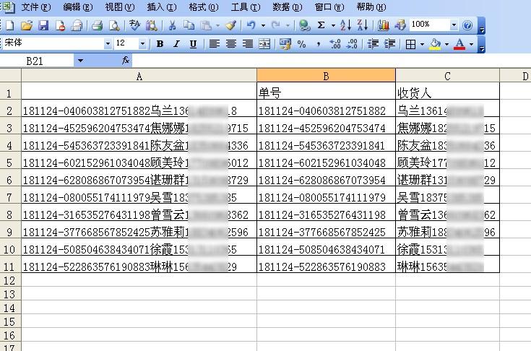Click the Name Box showing B21
531x351 pixels.
click(x=38, y=61)
